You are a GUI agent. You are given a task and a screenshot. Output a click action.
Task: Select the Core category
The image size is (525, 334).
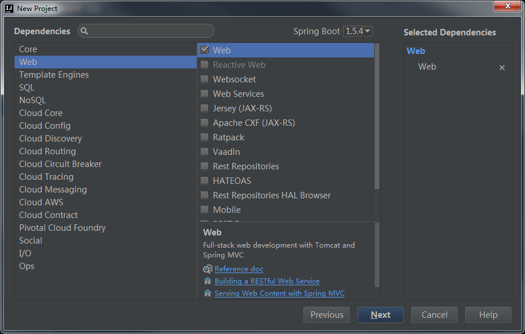click(106, 49)
